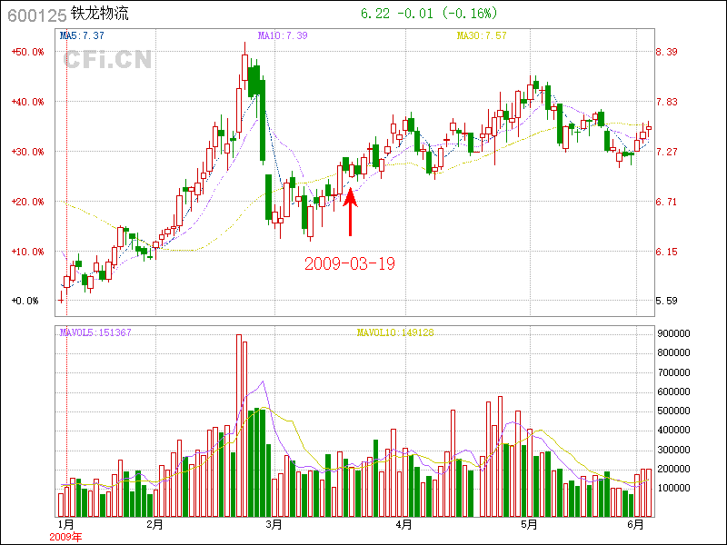Select the MA5:7.37 indicator label
Image resolution: width=727 pixels, height=545 pixels.
(82, 35)
